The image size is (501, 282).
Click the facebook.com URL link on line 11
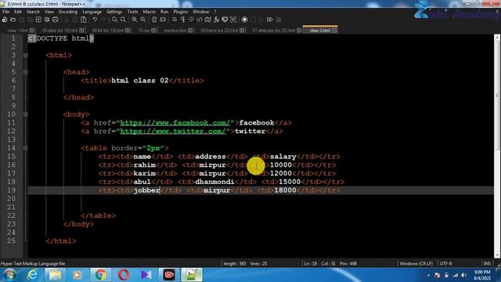pyautogui.click(x=175, y=123)
